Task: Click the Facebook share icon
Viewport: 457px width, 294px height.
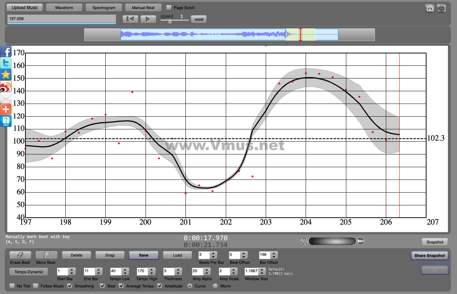Action: pyautogui.click(x=6, y=52)
